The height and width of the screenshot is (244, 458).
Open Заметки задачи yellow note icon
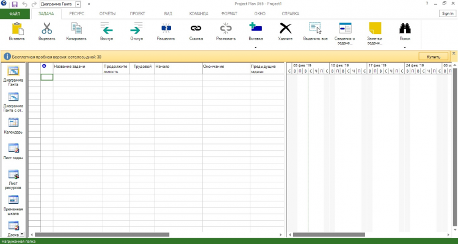(x=375, y=28)
